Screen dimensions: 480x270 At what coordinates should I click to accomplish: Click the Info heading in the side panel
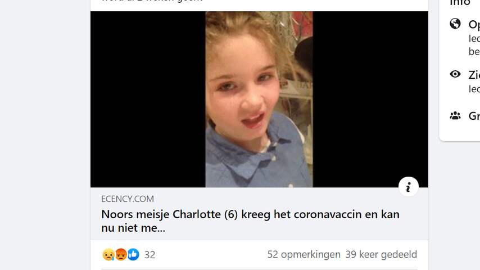click(460, 3)
